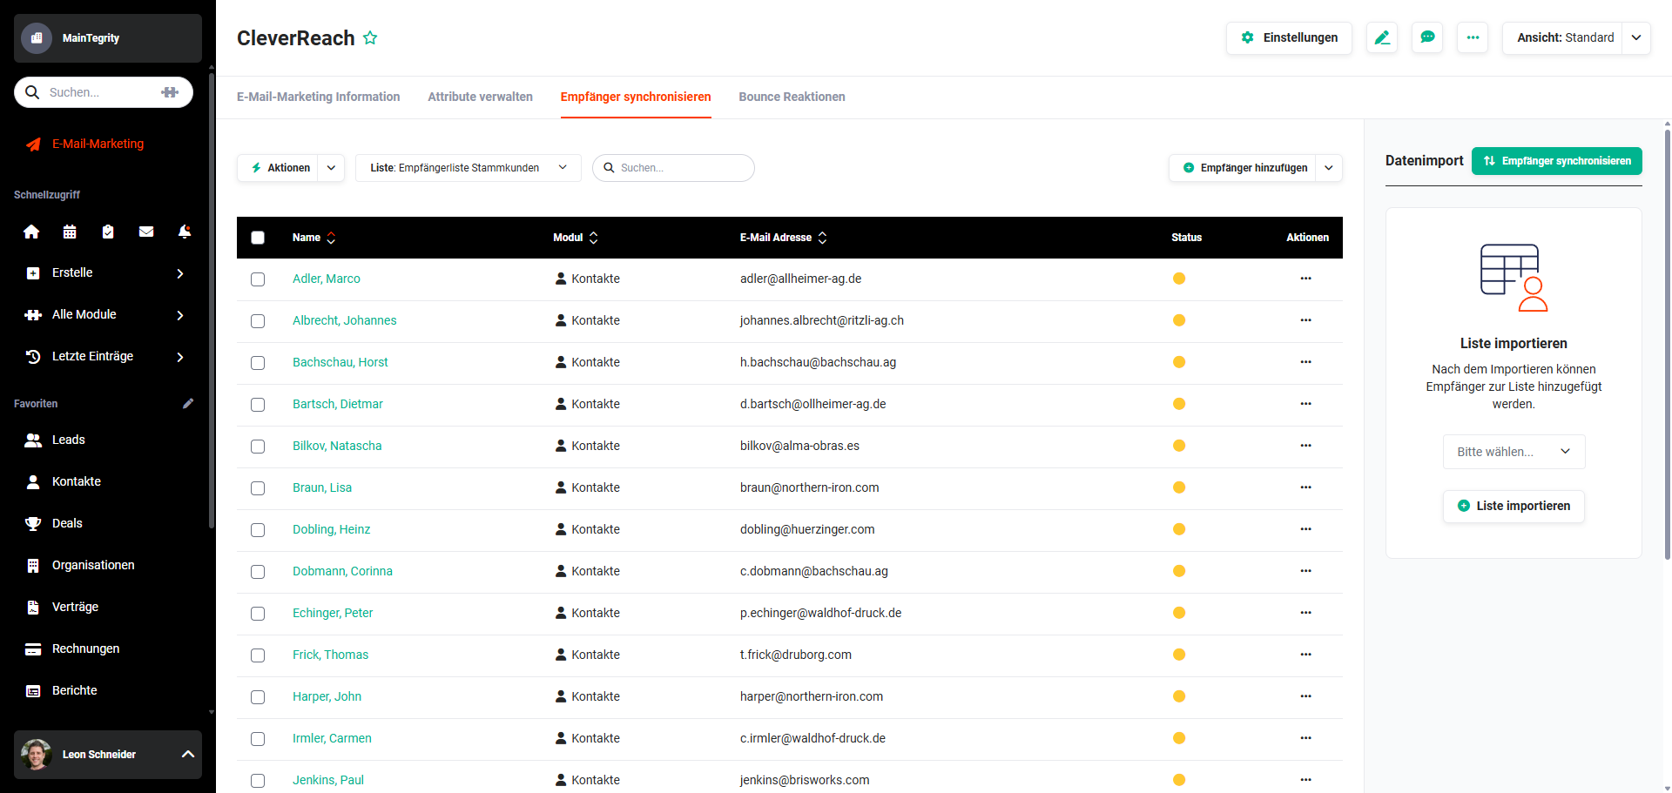Focus the recipient list Suchen search field
1672x793 pixels.
(x=673, y=168)
